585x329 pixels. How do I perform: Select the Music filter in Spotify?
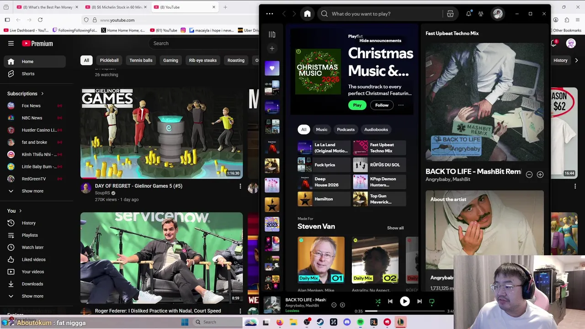coord(322,129)
